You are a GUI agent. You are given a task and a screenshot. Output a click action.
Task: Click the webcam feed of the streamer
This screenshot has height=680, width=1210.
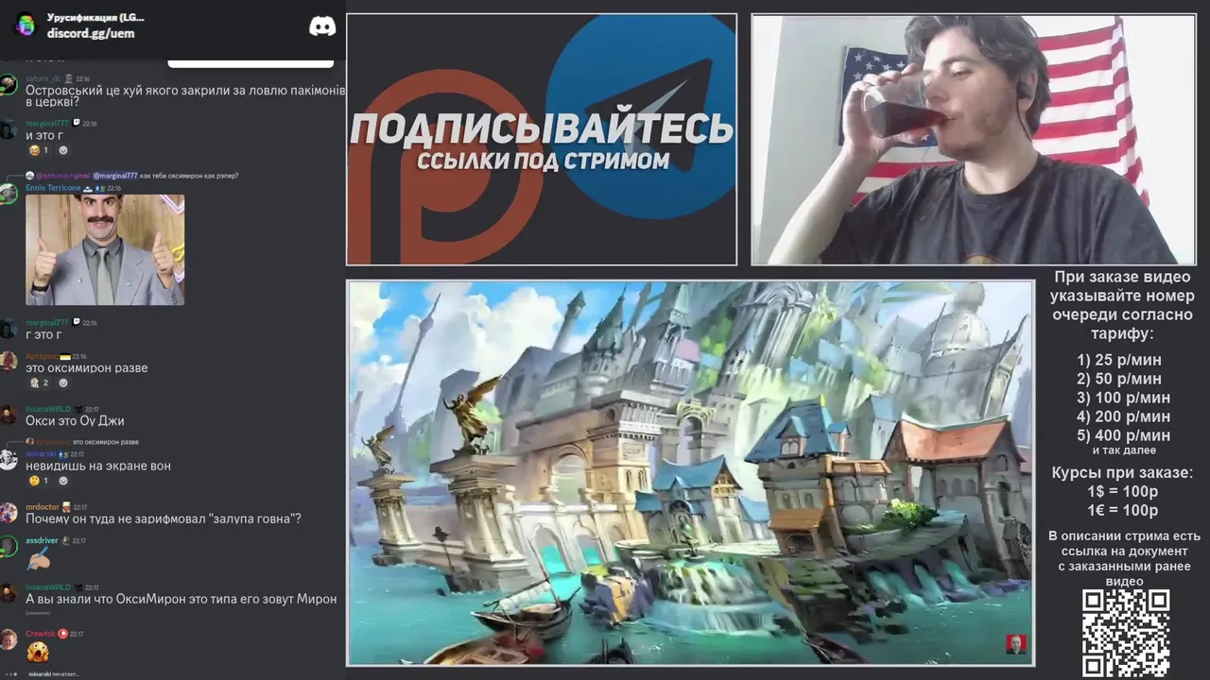tap(974, 140)
